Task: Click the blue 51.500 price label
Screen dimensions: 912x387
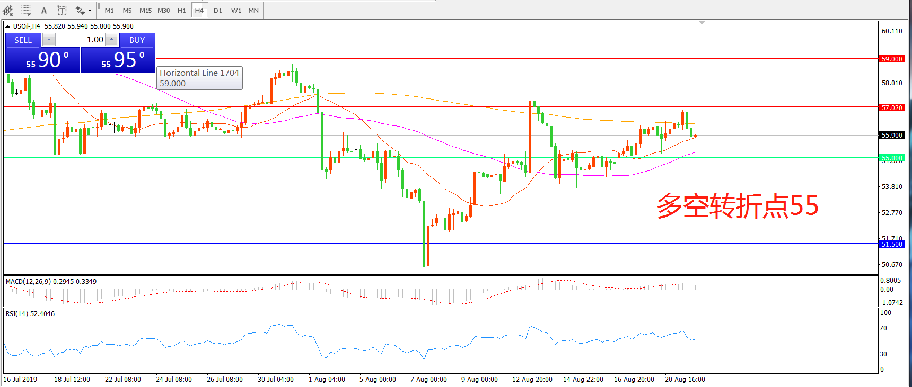Action: tap(891, 244)
